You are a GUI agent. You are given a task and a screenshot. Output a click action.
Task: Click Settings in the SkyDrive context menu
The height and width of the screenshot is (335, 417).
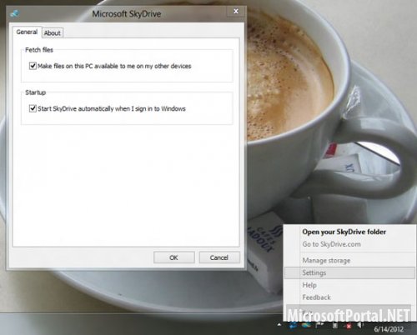349,272
